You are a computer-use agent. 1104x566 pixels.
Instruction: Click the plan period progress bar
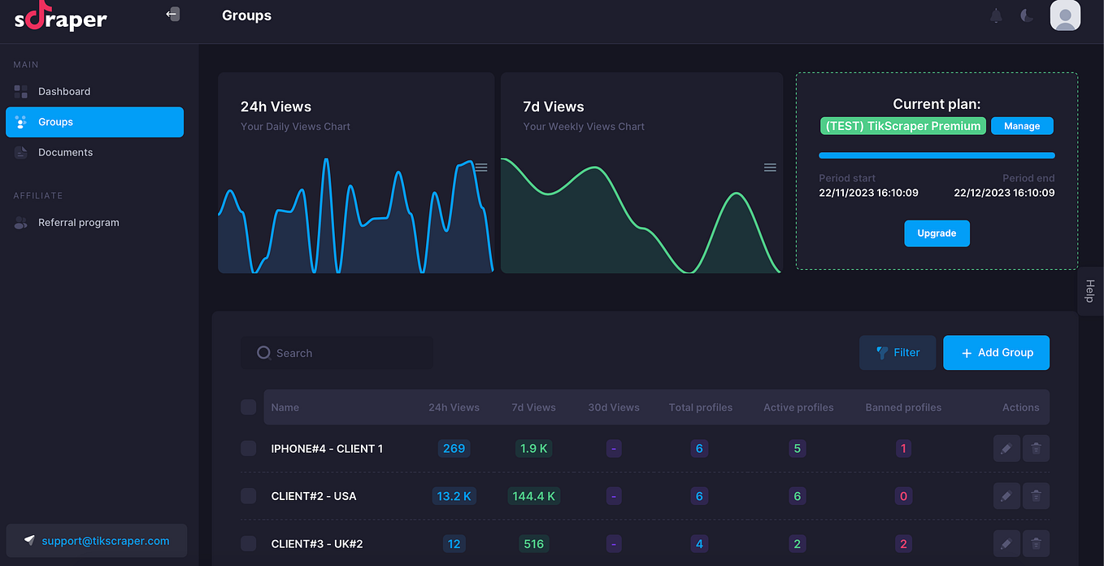[x=937, y=155]
